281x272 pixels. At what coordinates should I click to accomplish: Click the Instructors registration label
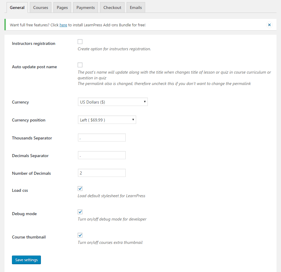(x=33, y=43)
